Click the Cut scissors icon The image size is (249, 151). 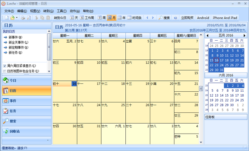pos(37,18)
